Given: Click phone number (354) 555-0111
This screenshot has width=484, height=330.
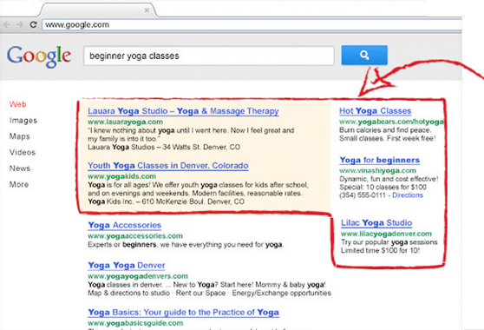Looking at the screenshot, I should [x=363, y=195].
